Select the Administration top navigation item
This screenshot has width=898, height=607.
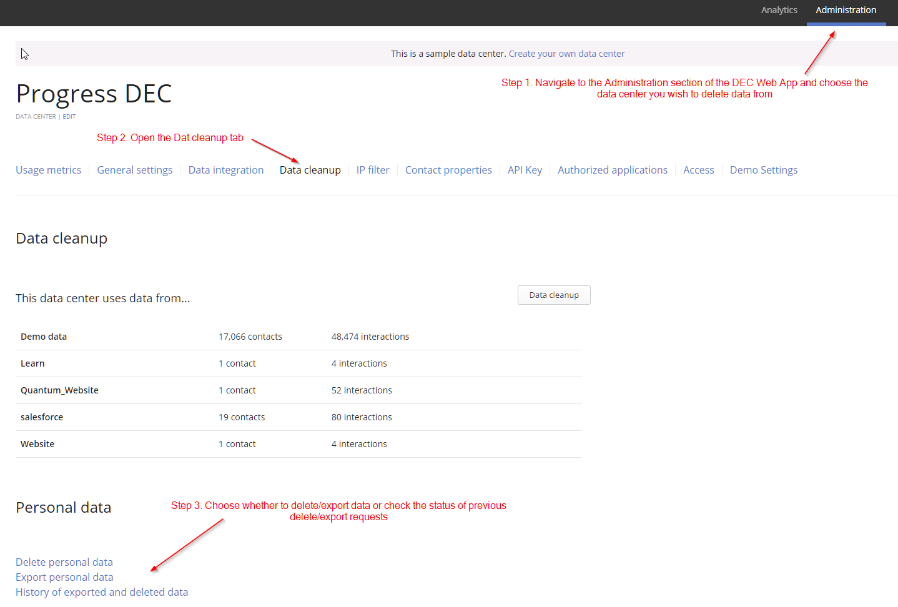(x=846, y=10)
